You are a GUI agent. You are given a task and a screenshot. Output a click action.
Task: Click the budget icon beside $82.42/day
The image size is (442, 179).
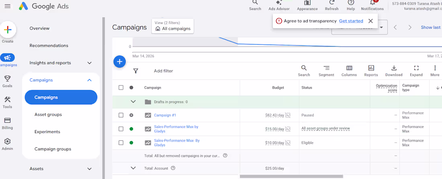(288, 115)
